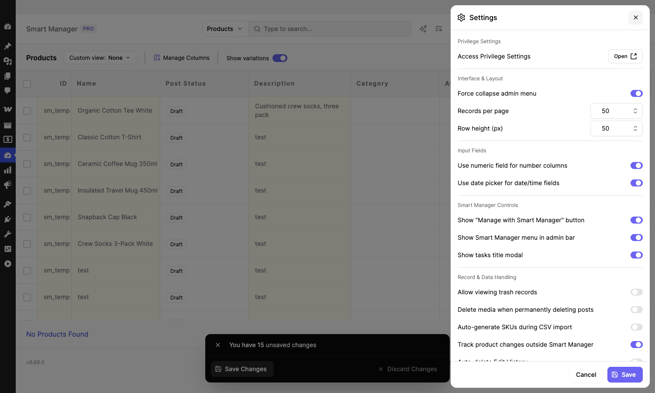The image size is (655, 393).
Task: Open Appearance paintbrush icon in sidebar
Action: 7,204
